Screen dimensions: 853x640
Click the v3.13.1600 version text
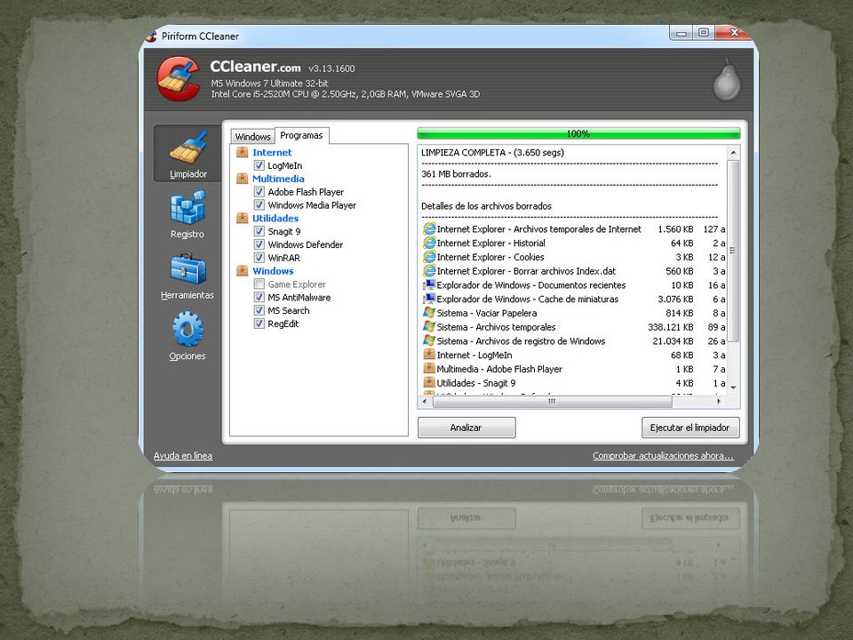point(331,68)
